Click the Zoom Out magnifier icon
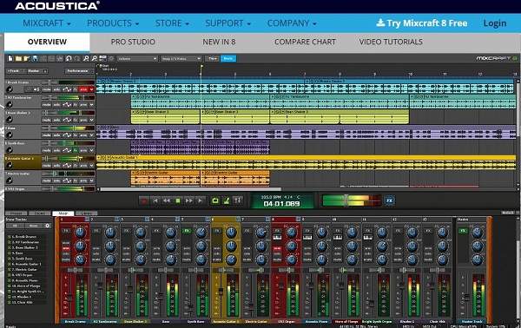 [94, 58]
